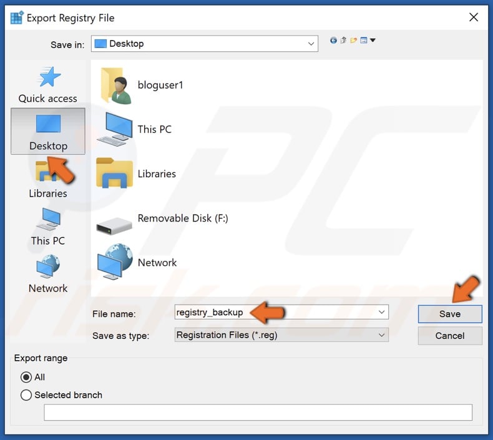
Task: Select Desktop in the left places bar
Action: (x=48, y=132)
